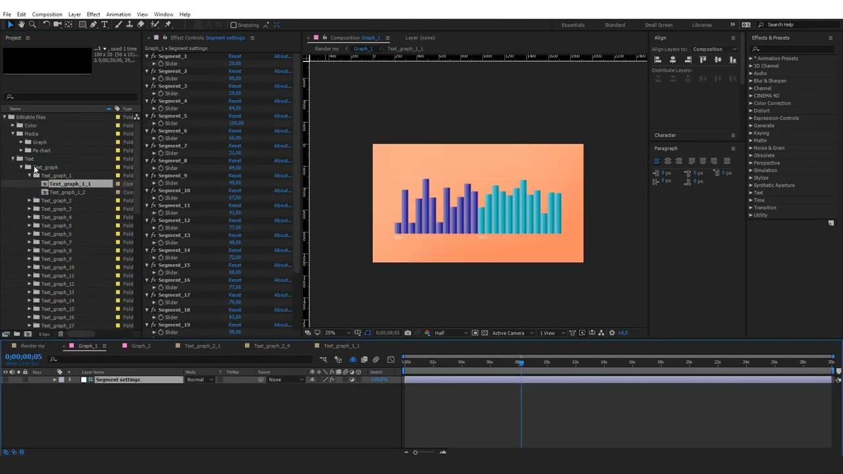This screenshot has height=474, width=843.
Task: Select the Hand tool
Action: click(x=21, y=24)
